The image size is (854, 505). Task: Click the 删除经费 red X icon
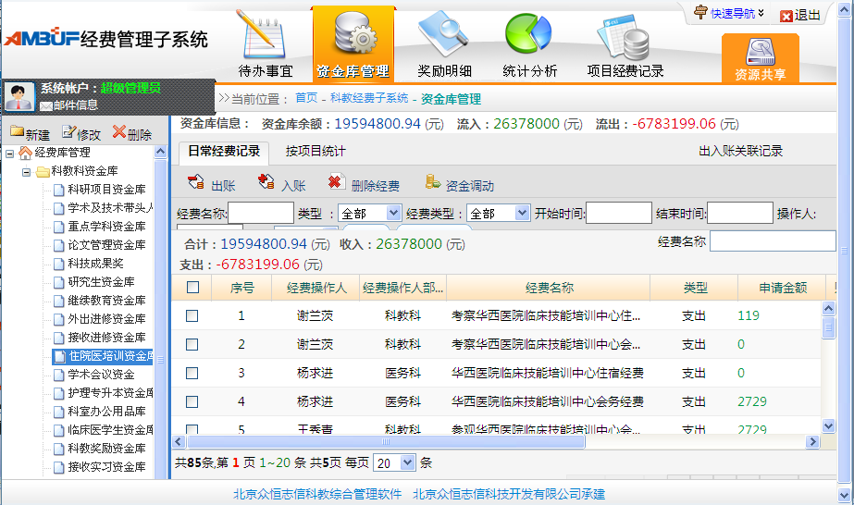pyautogui.click(x=337, y=183)
